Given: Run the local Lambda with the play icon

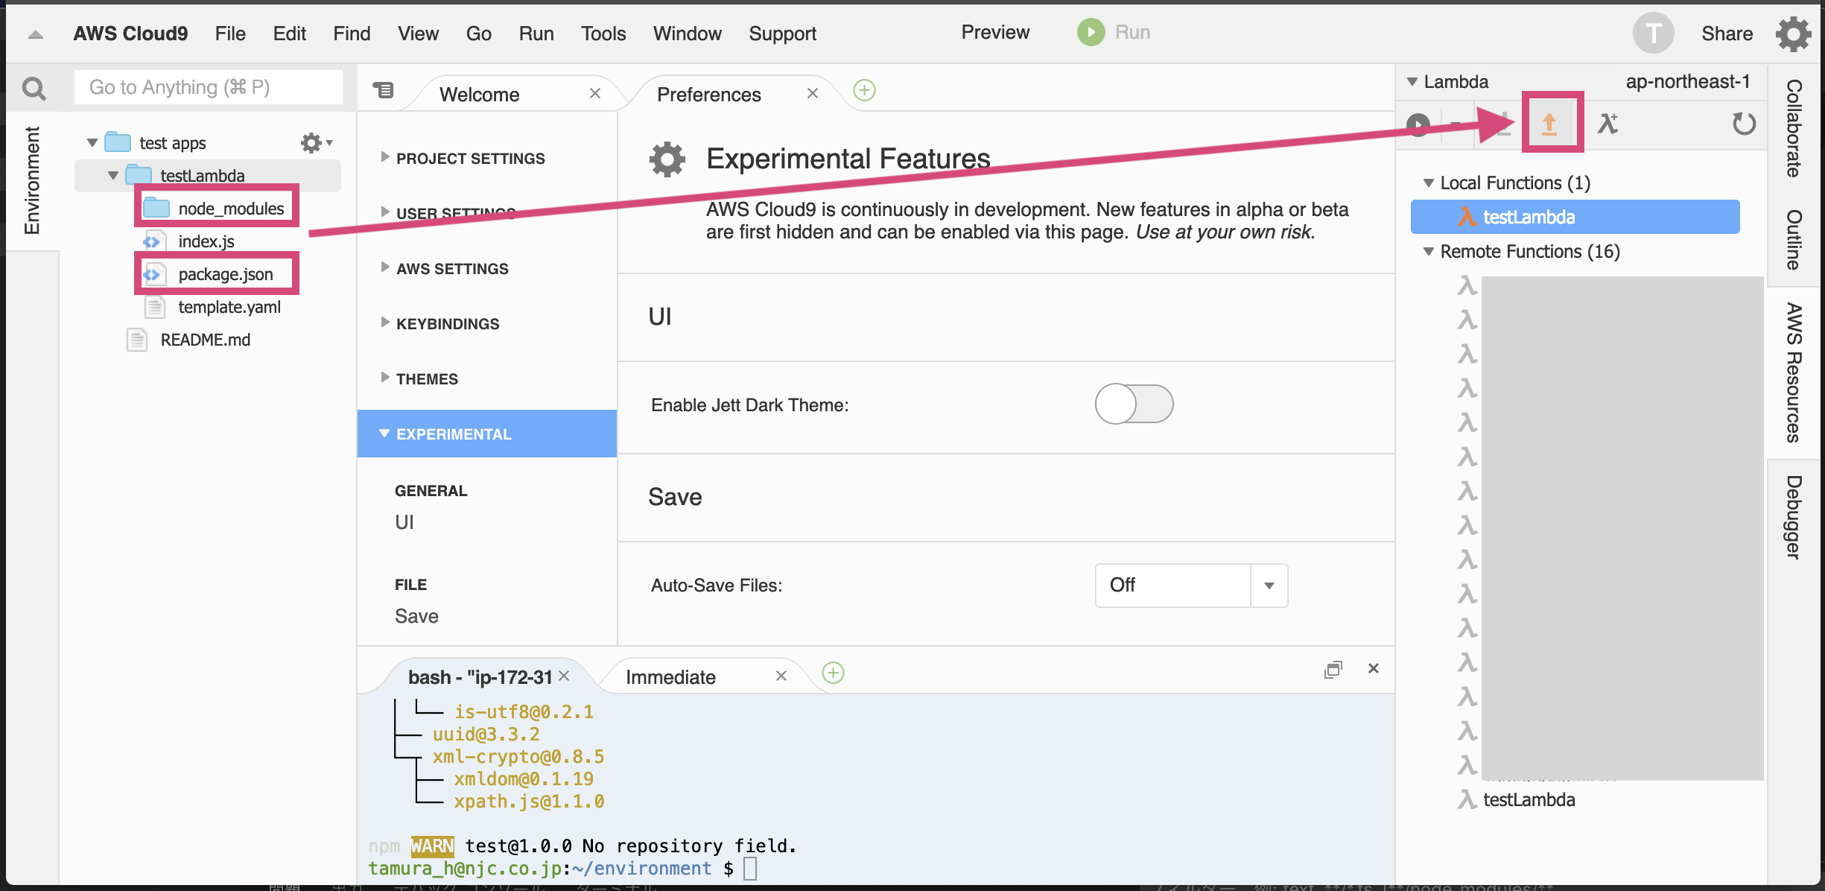Looking at the screenshot, I should point(1418,124).
